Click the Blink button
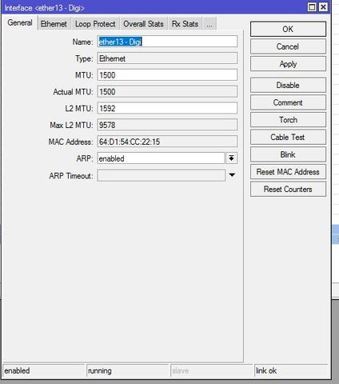The width and height of the screenshot is (339, 384). 288,154
